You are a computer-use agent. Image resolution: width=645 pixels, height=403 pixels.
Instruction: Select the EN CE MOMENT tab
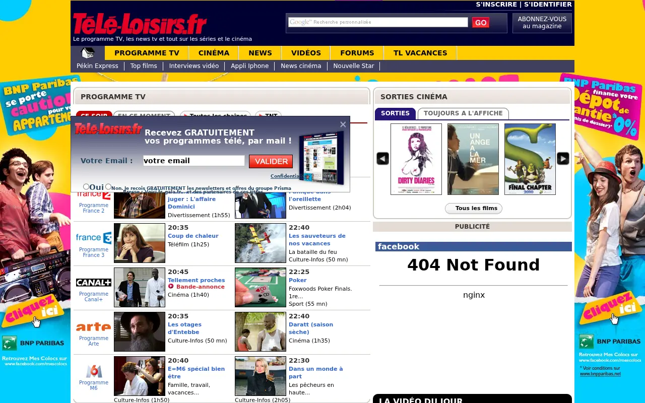click(144, 115)
